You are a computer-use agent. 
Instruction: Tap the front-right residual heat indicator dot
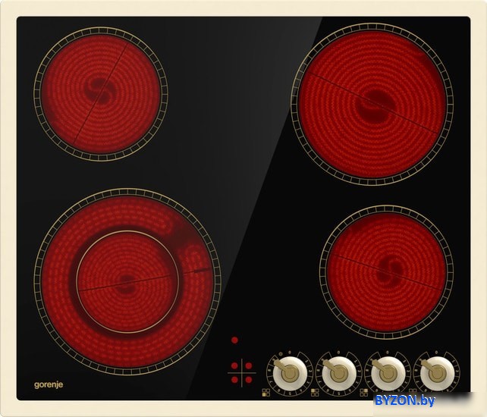coord(249,379)
